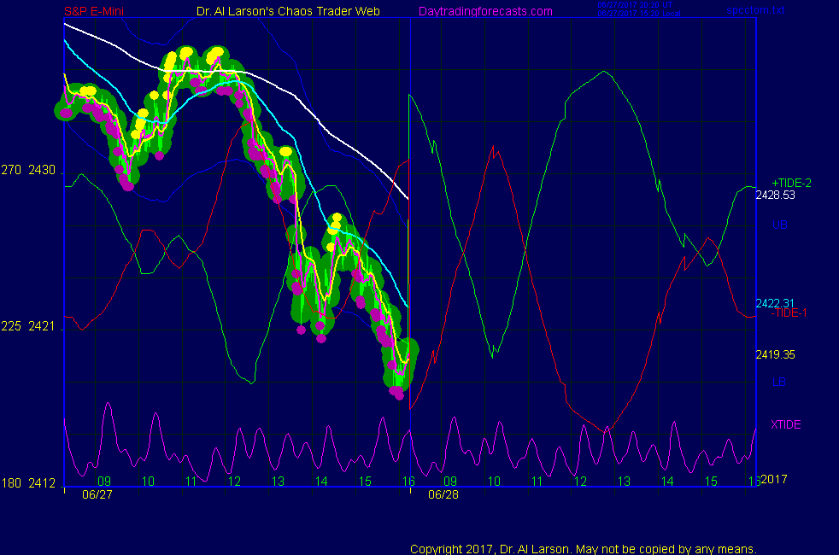This screenshot has width=839, height=555.
Task: Click the 09 hour label of the 06/28 session
Action: (450, 482)
